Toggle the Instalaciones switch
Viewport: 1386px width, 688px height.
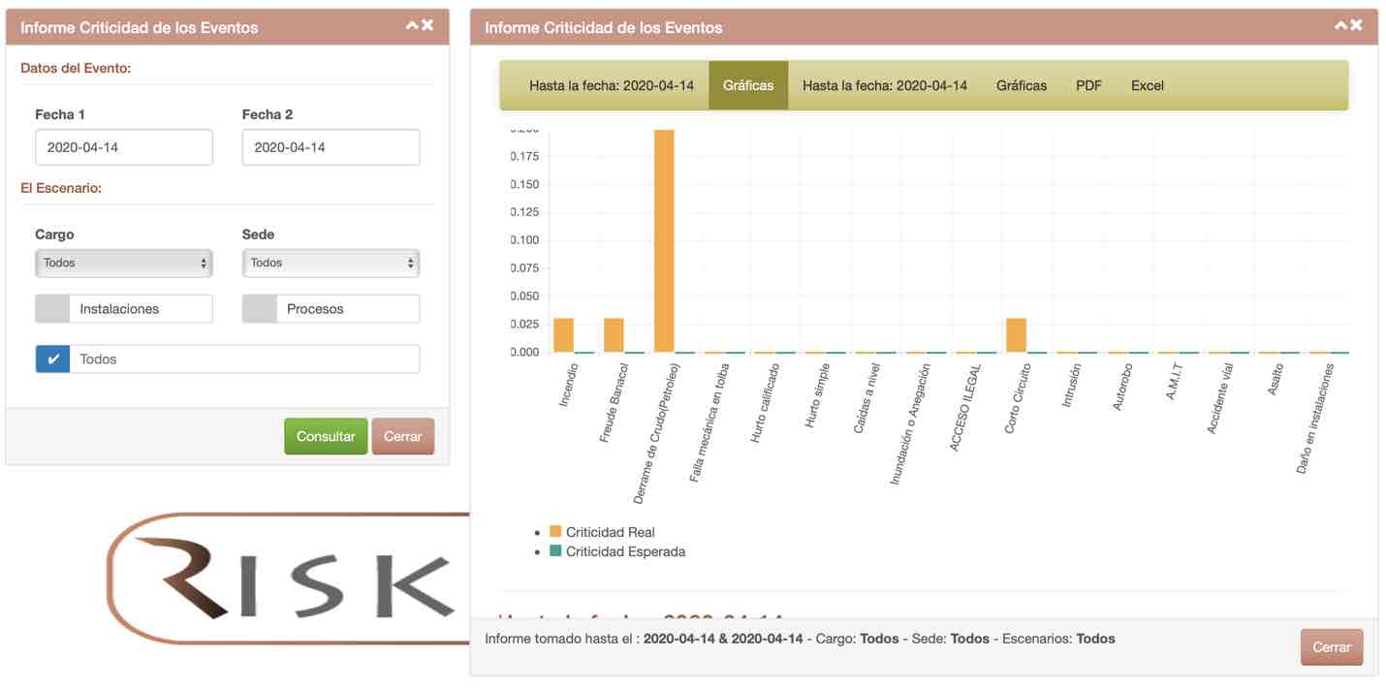[52, 309]
